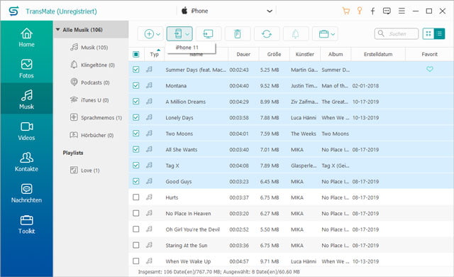This screenshot has height=277, width=454.
Task: Go to Fotos in sidebar
Action: click(x=26, y=69)
